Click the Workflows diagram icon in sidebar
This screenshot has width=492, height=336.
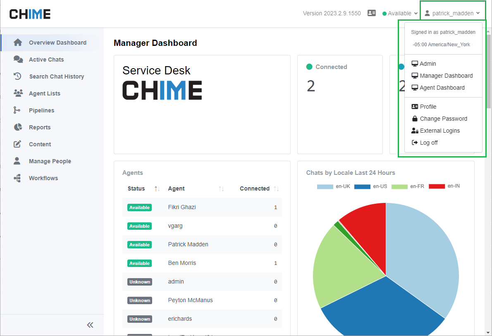(17, 178)
